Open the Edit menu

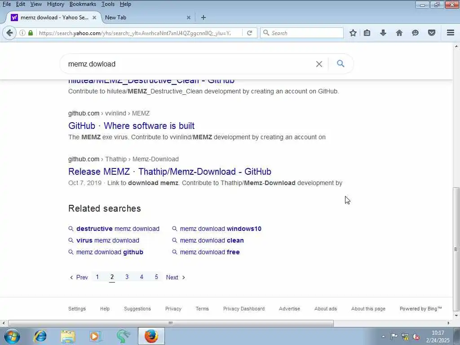click(20, 4)
